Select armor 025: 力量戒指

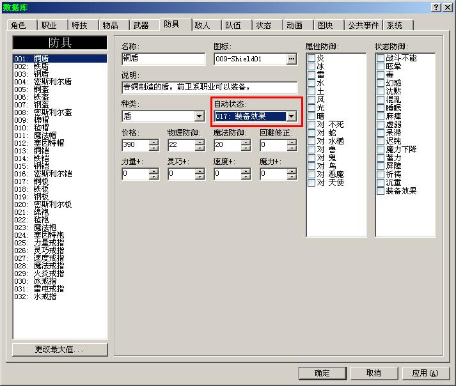[x=60, y=243]
